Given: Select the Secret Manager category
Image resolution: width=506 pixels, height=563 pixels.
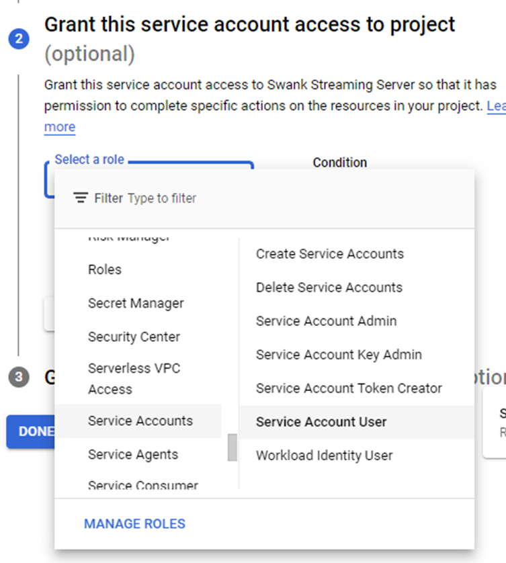Looking at the screenshot, I should (x=136, y=303).
